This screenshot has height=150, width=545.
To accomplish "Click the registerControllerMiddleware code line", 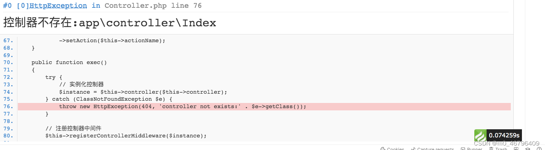I will (x=126, y=136).
